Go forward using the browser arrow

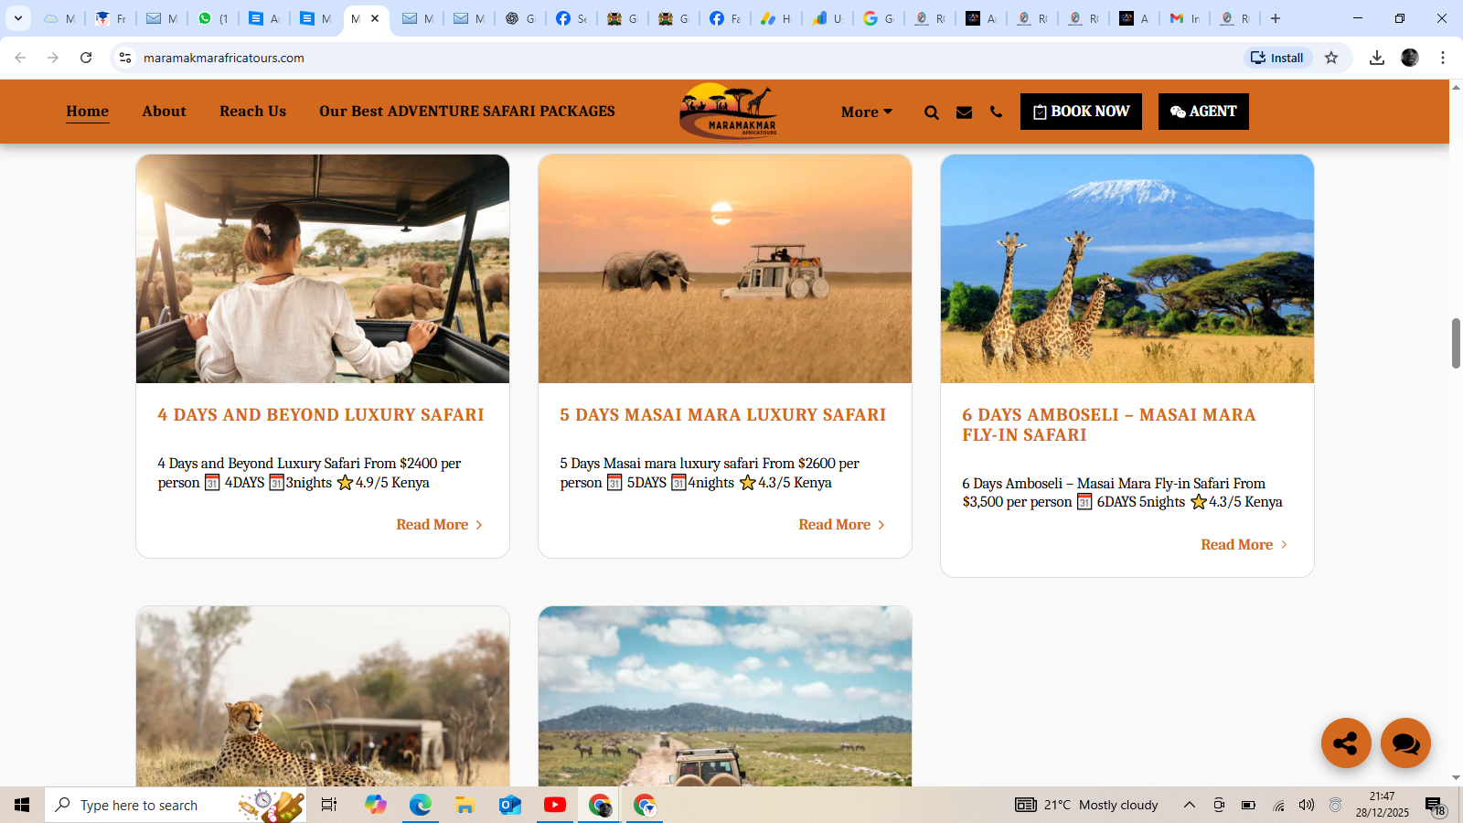pyautogui.click(x=53, y=58)
